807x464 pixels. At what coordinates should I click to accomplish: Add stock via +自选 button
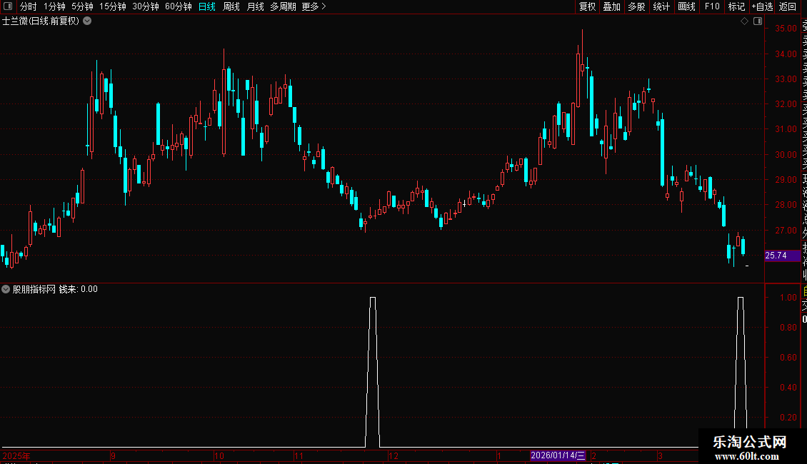[x=762, y=6]
